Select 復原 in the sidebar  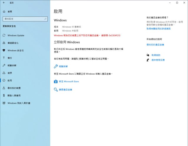point(10,73)
